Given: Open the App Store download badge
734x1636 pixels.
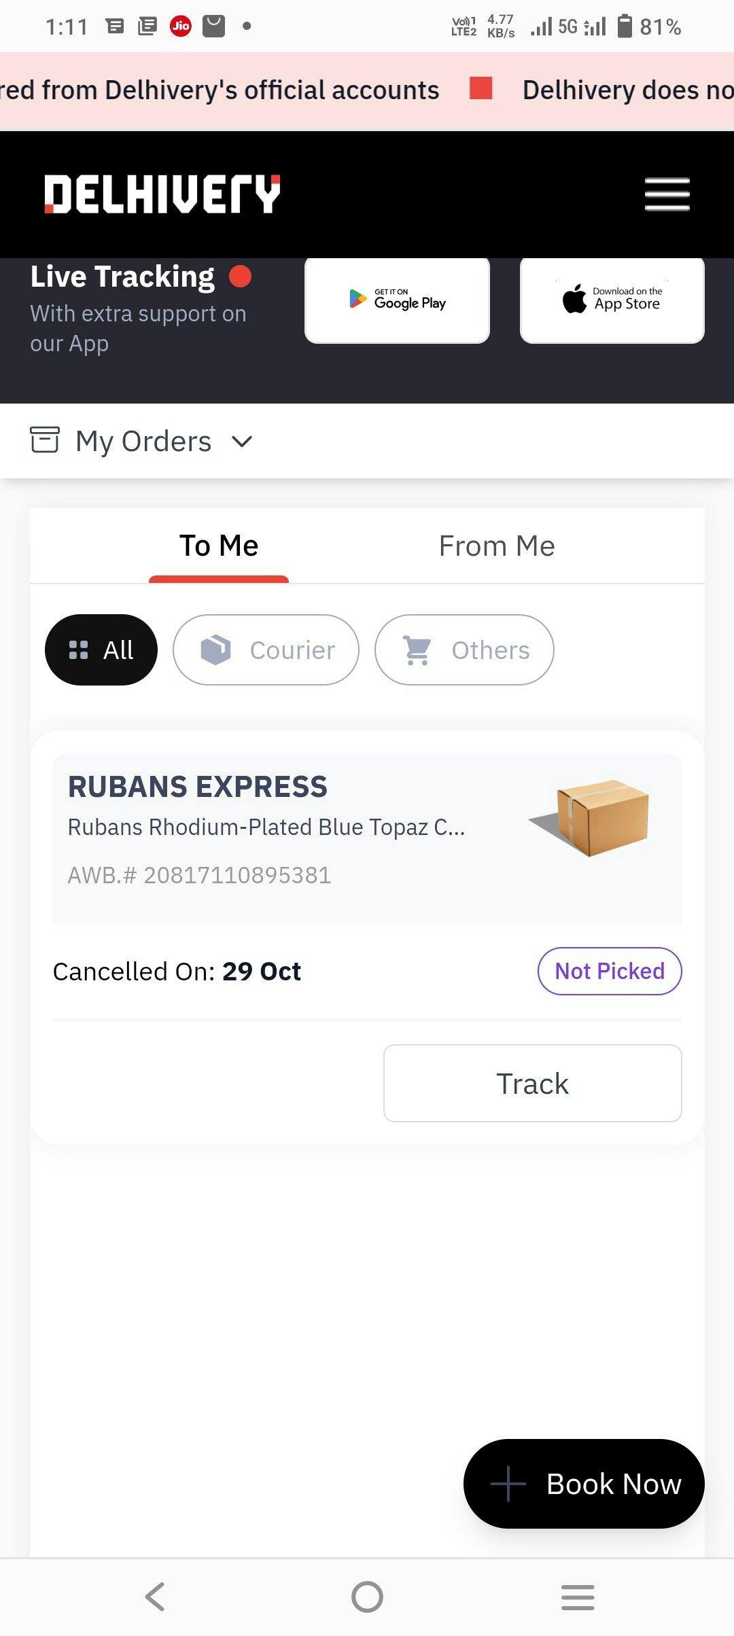Looking at the screenshot, I should tap(612, 300).
